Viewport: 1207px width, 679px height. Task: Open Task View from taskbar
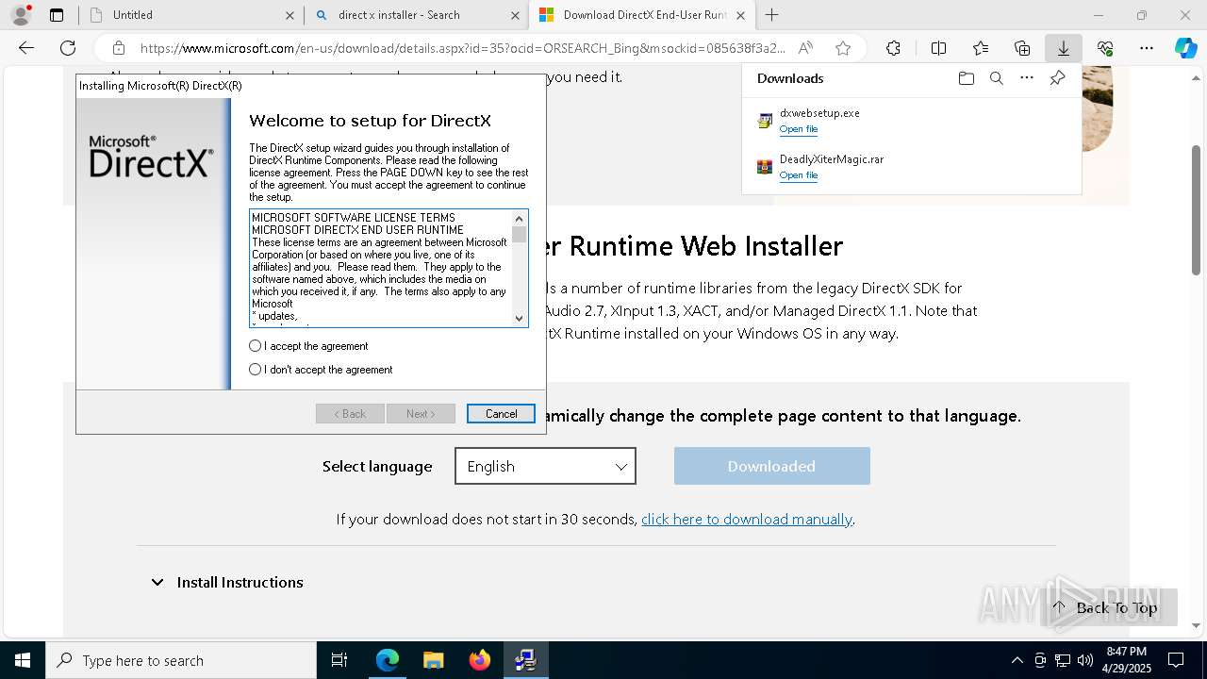click(x=339, y=660)
